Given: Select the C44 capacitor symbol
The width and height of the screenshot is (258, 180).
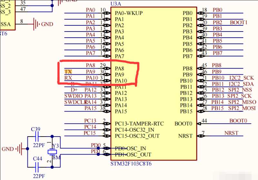Looking at the screenshot, I should [x=37, y=167].
